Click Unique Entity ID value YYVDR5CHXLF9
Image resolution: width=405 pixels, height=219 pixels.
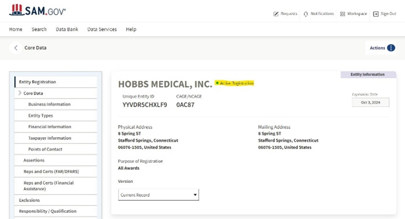pyautogui.click(x=145, y=105)
